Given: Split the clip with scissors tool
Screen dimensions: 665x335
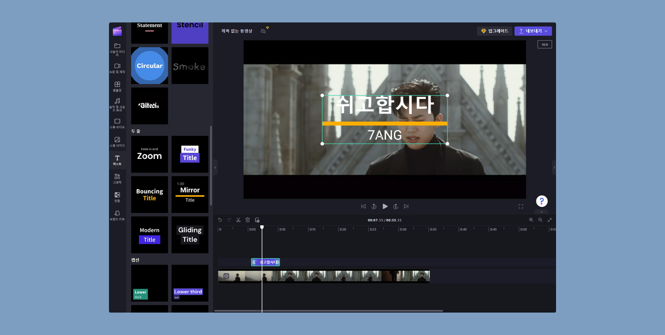Looking at the screenshot, I should pyautogui.click(x=238, y=220).
